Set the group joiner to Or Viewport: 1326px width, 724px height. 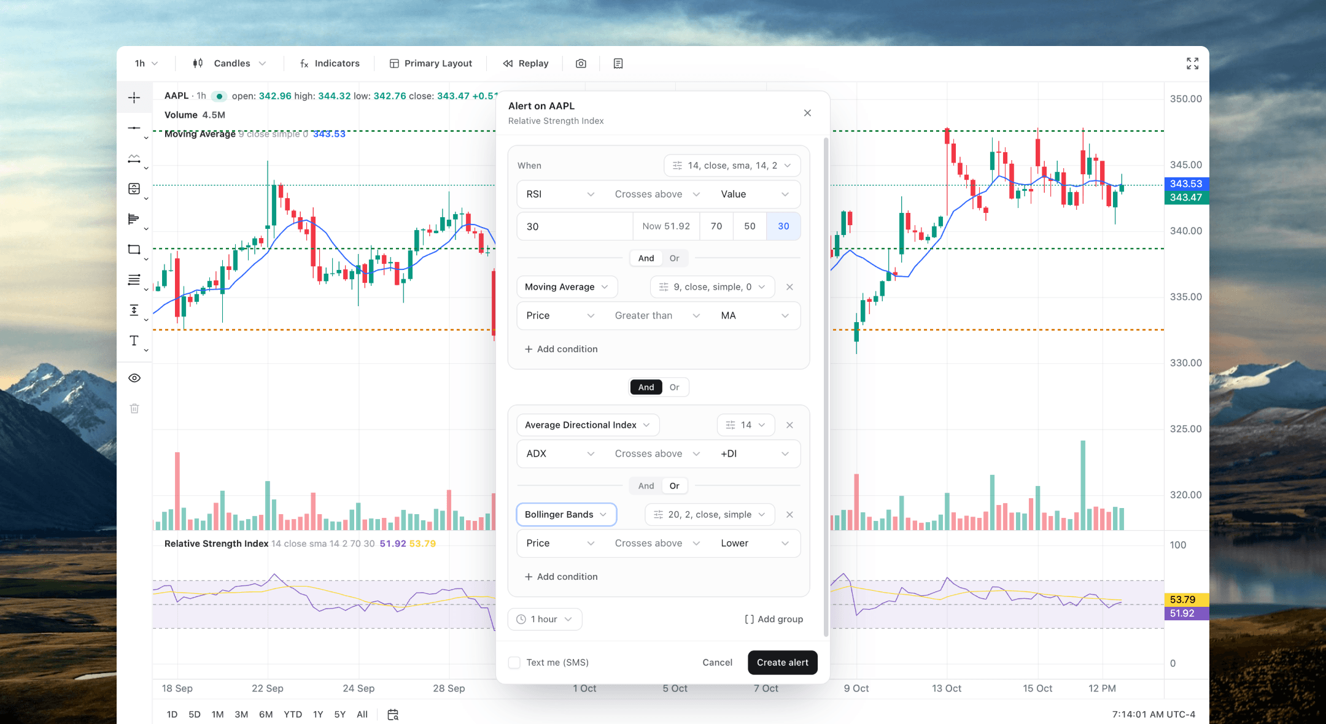[674, 387]
